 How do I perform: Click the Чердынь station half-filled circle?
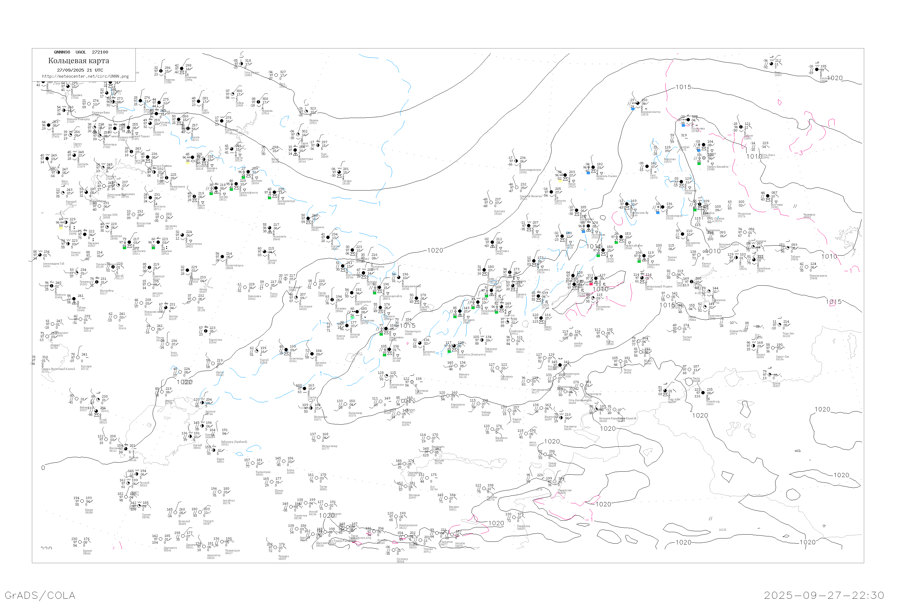(x=259, y=102)
